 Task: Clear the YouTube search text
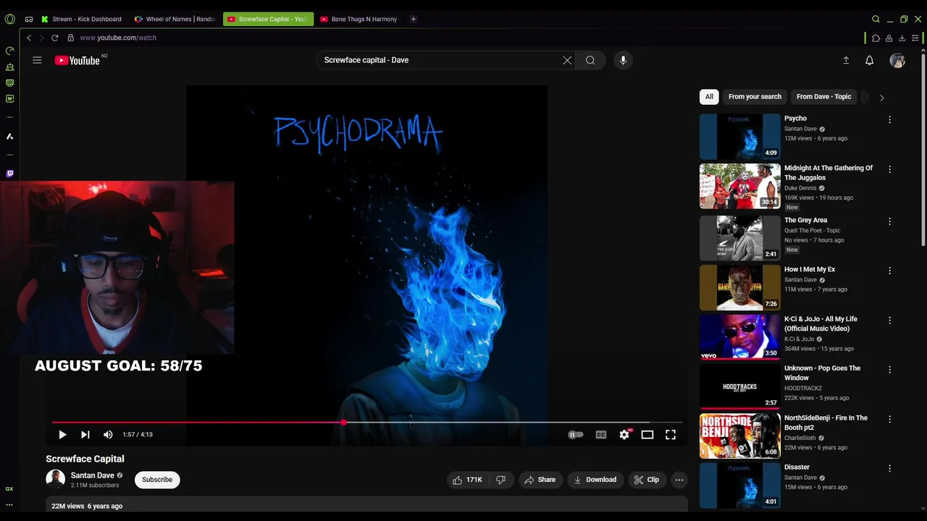(x=567, y=60)
